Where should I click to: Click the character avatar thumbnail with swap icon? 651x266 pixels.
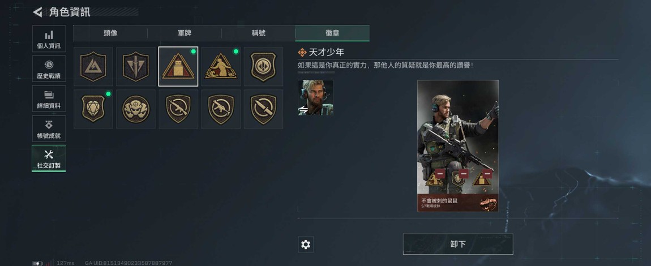tap(315, 97)
